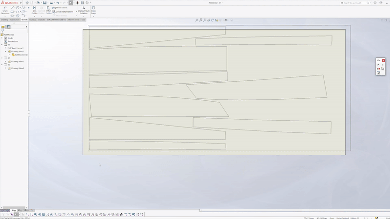Select Sheet Format1 in the tree

tap(17, 48)
